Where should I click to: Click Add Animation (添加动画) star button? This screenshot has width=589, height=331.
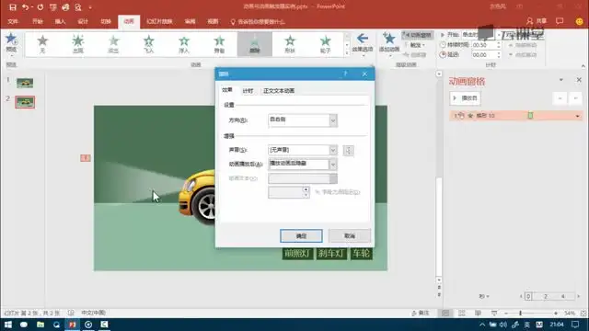[389, 44]
